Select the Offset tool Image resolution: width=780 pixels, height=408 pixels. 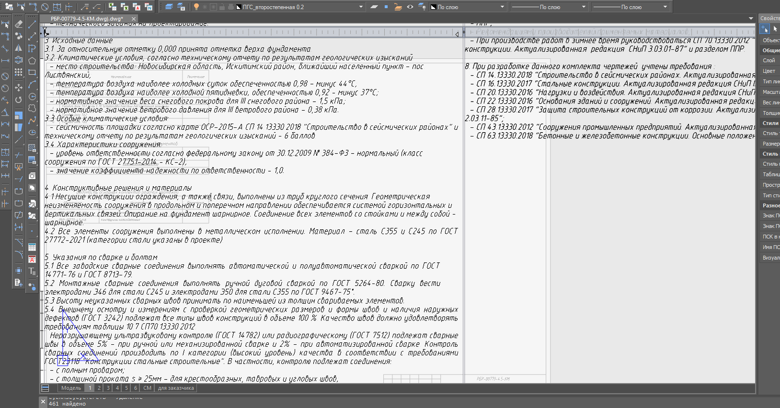(19, 60)
